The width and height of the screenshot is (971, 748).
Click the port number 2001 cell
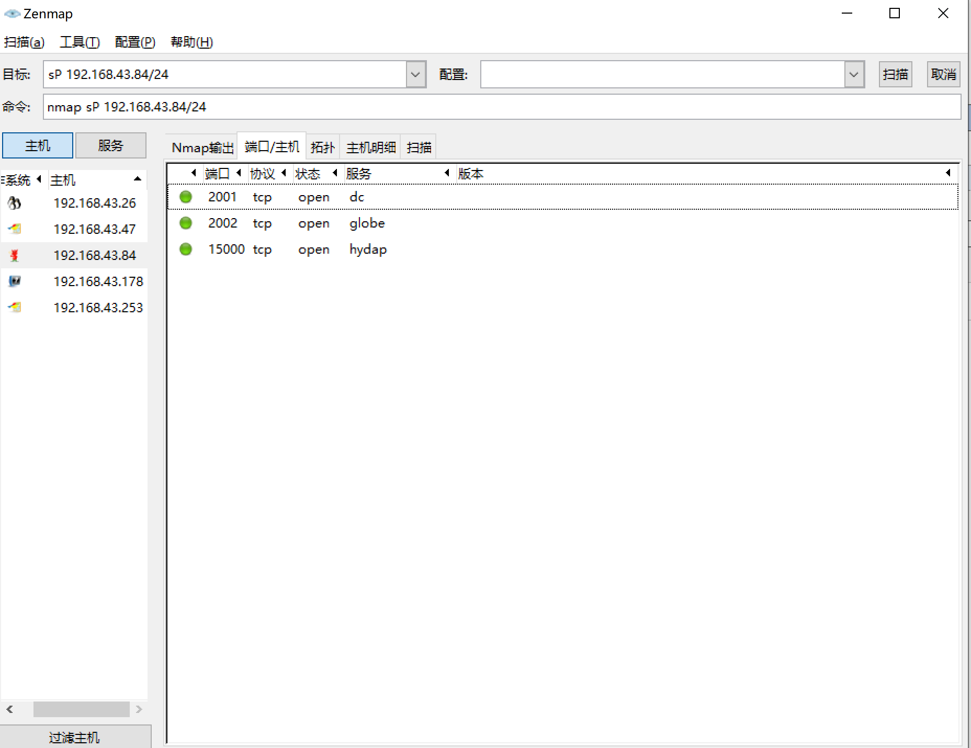[222, 197]
